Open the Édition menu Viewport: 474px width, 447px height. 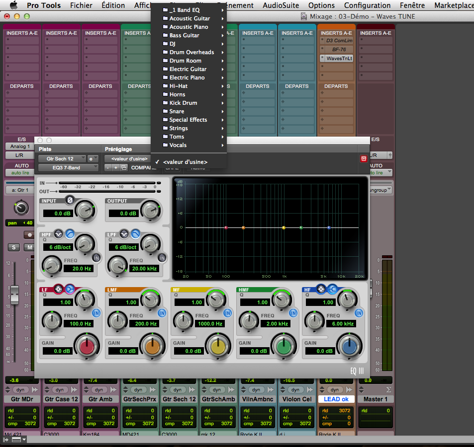coord(113,5)
